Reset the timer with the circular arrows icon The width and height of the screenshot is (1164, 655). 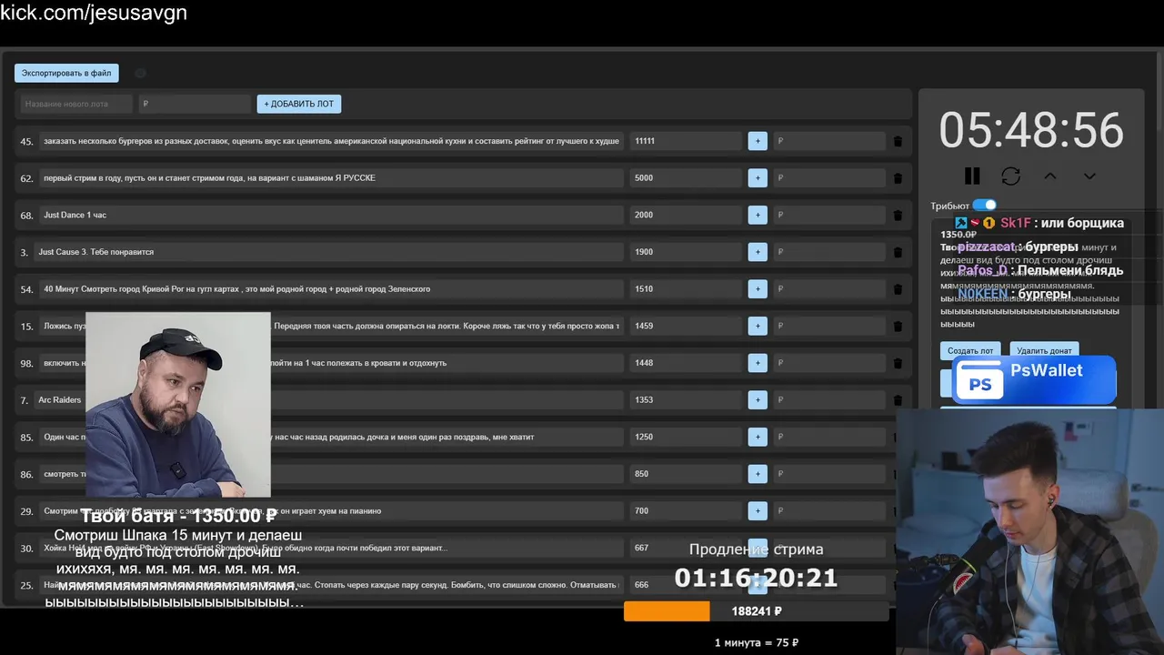1010,176
